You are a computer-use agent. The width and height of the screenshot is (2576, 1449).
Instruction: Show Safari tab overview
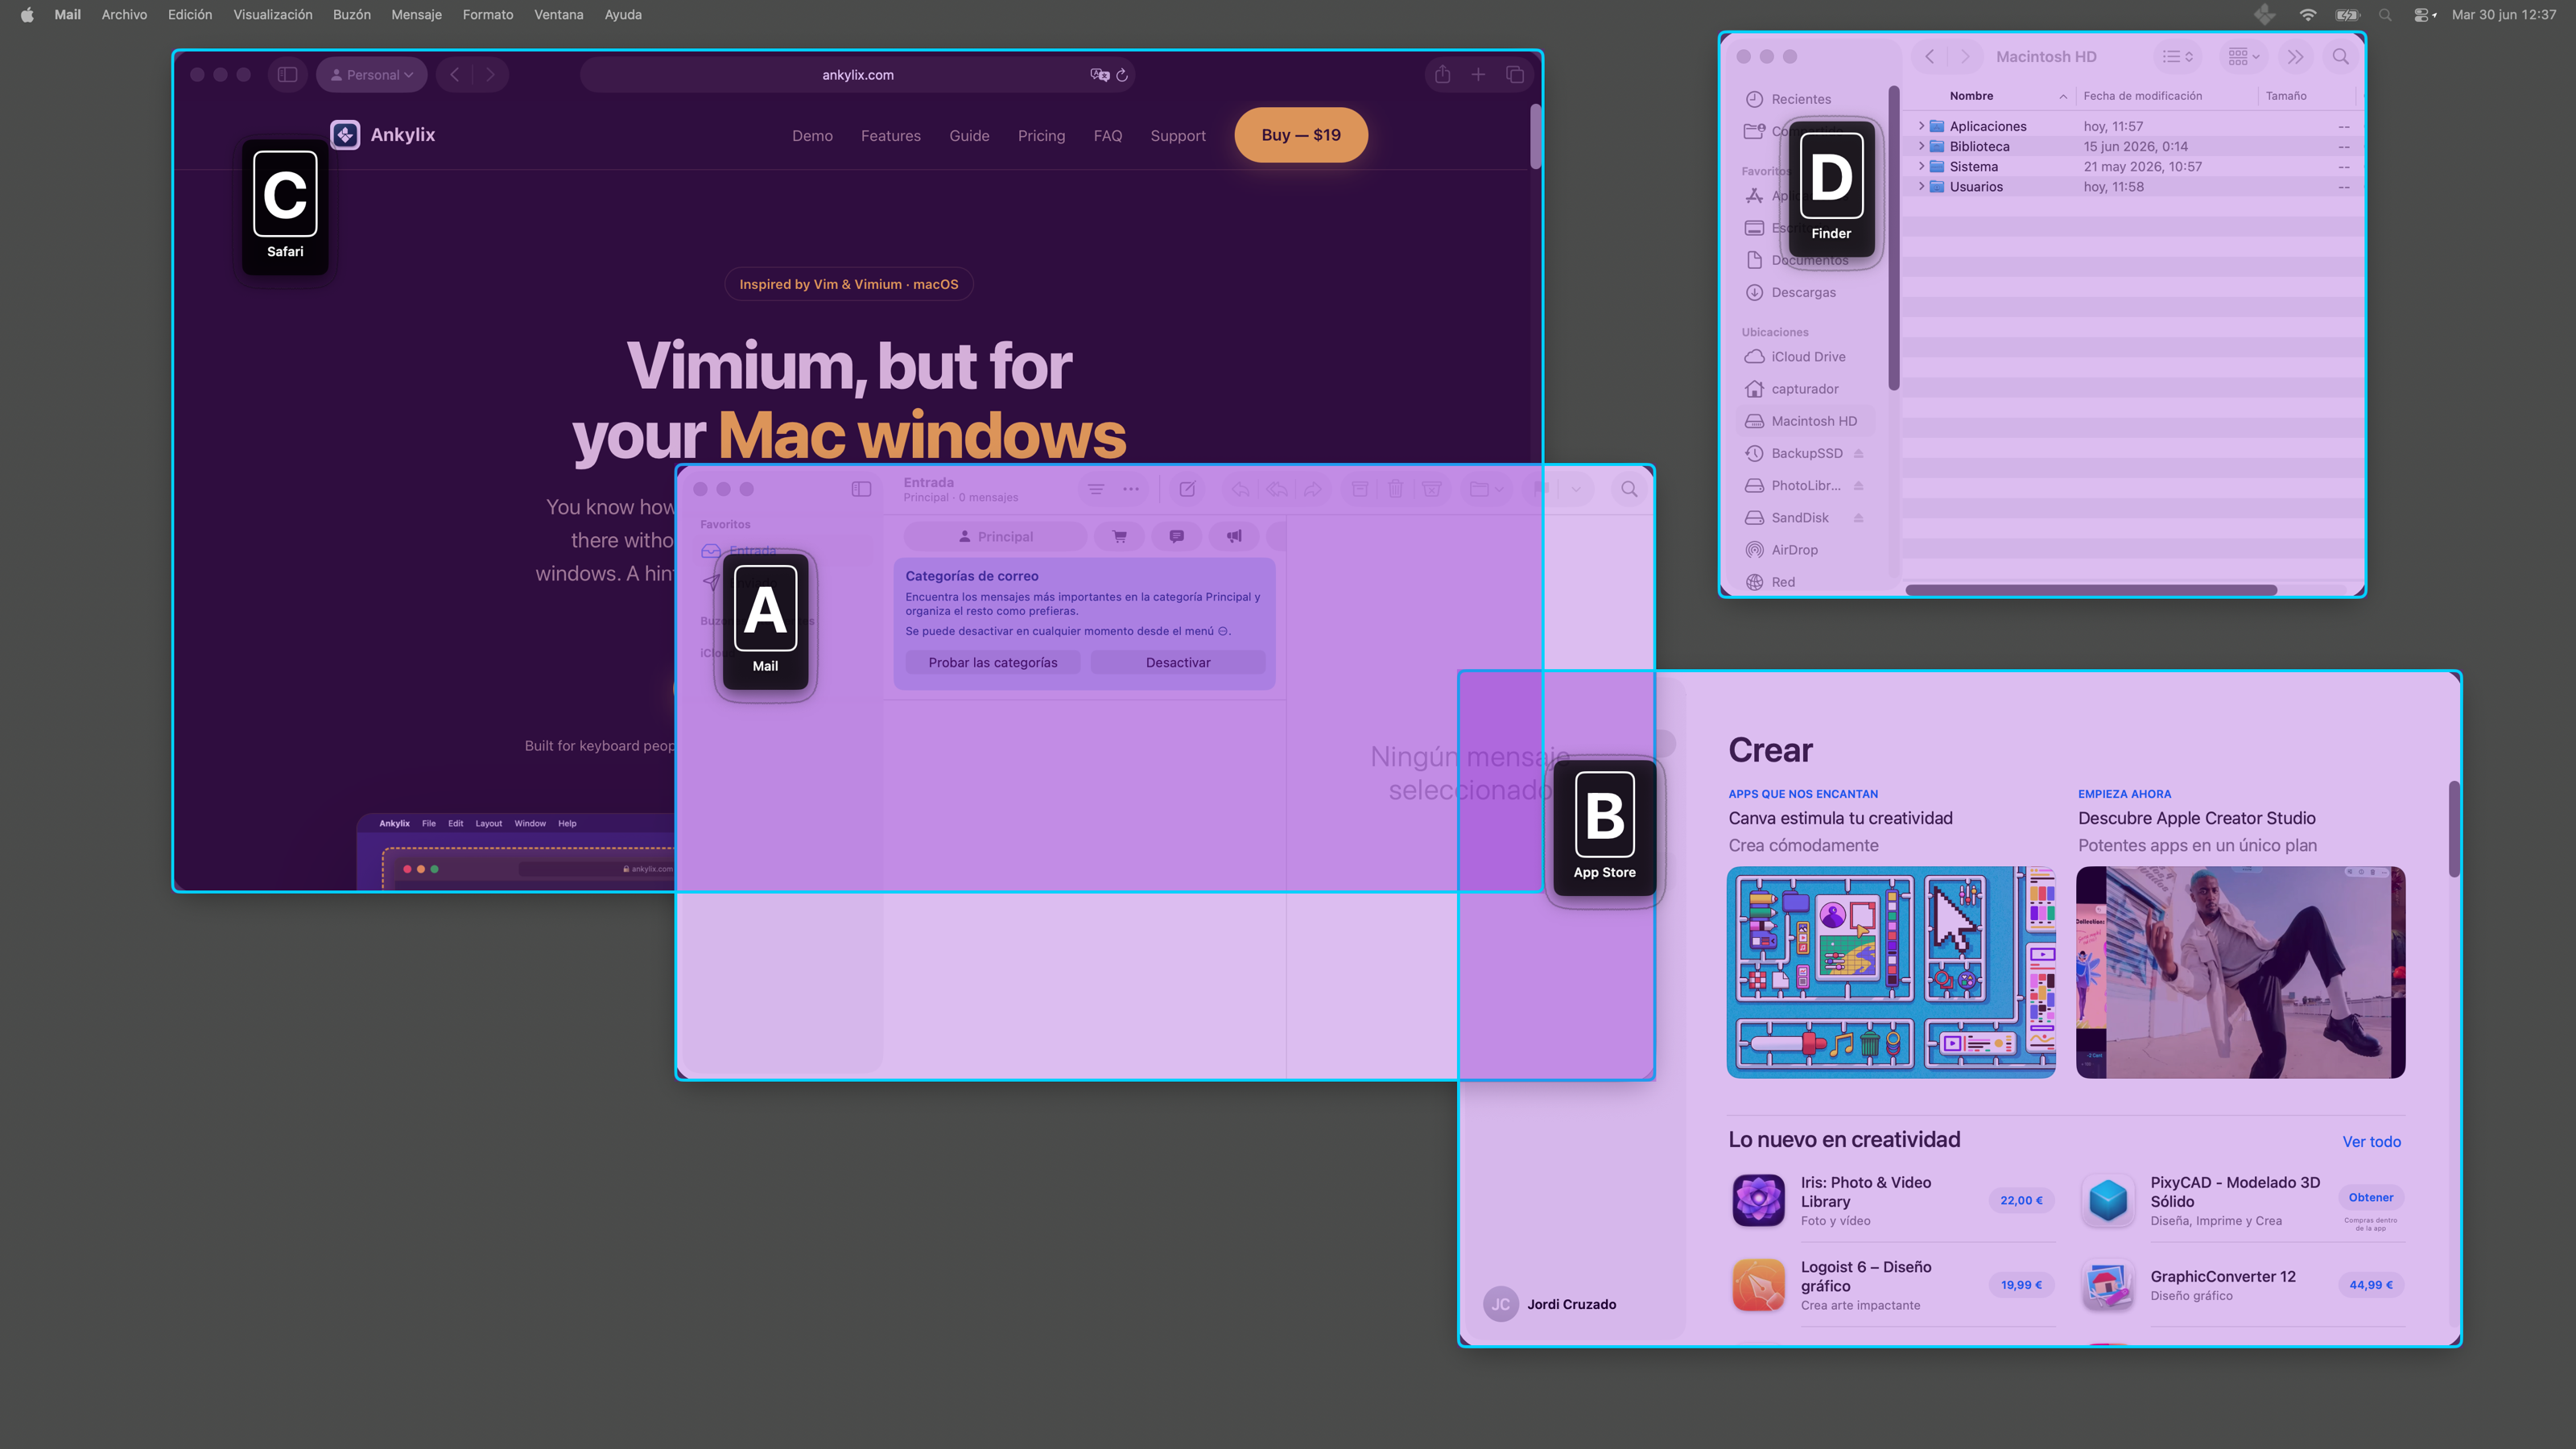[1515, 75]
